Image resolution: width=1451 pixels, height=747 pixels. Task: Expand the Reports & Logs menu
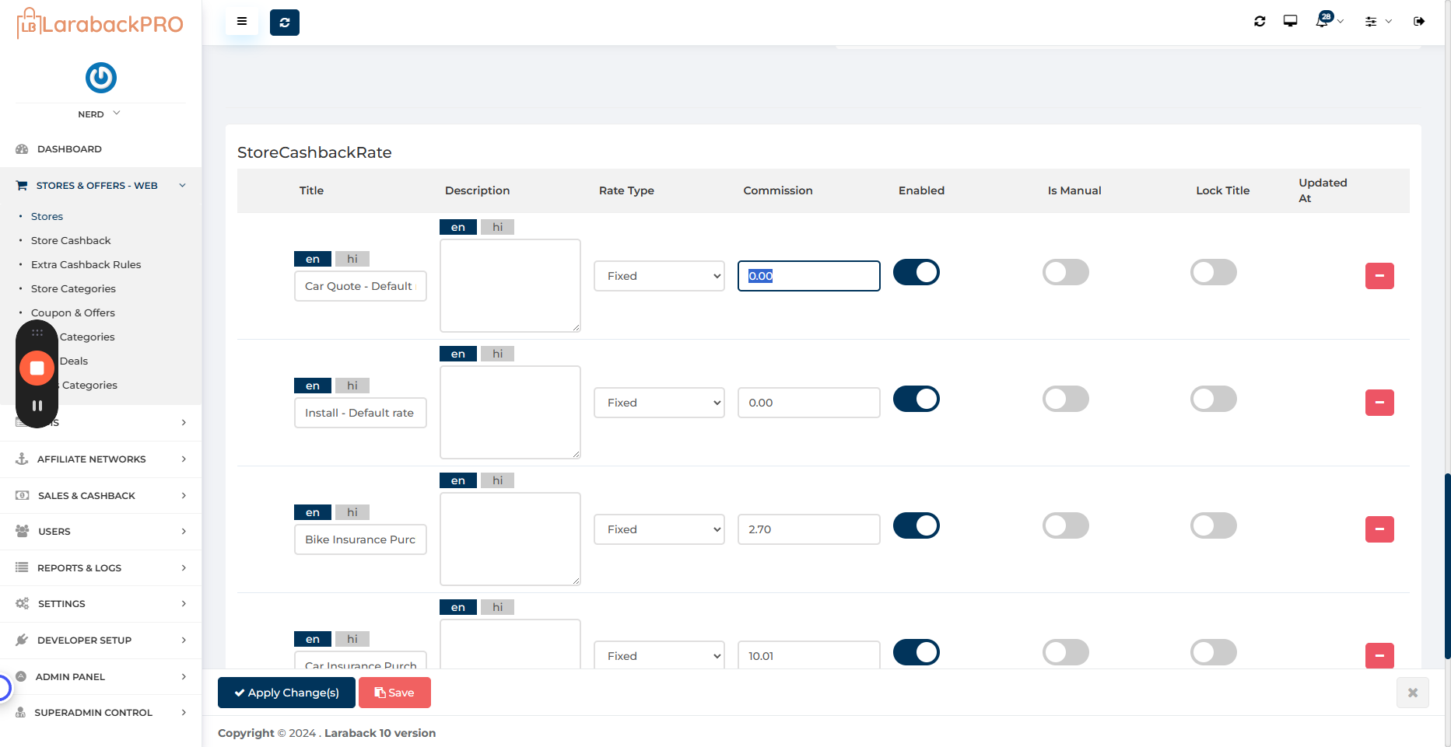point(101,568)
